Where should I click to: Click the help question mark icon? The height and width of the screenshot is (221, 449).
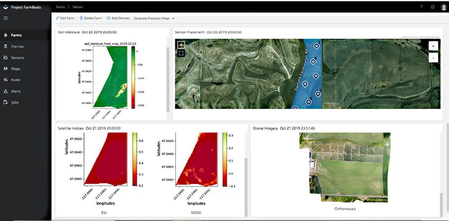tap(421, 7)
